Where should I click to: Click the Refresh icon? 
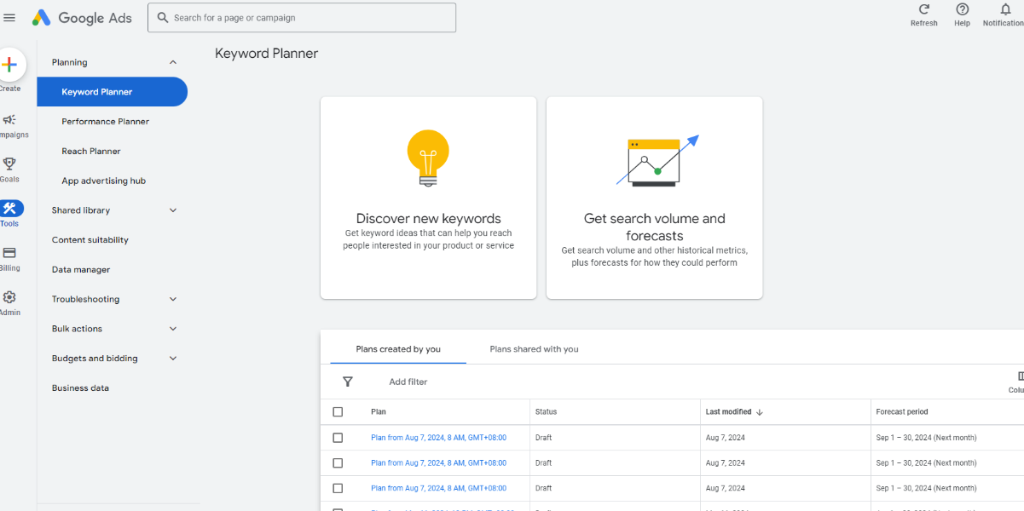[x=923, y=9]
